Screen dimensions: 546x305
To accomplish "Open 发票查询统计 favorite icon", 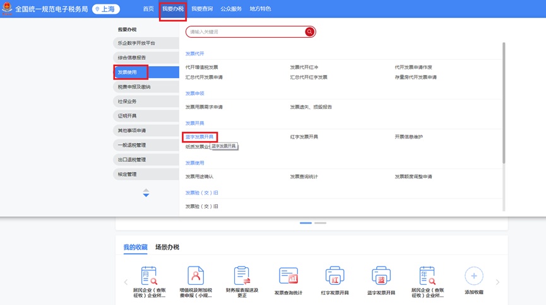I will [x=288, y=276].
